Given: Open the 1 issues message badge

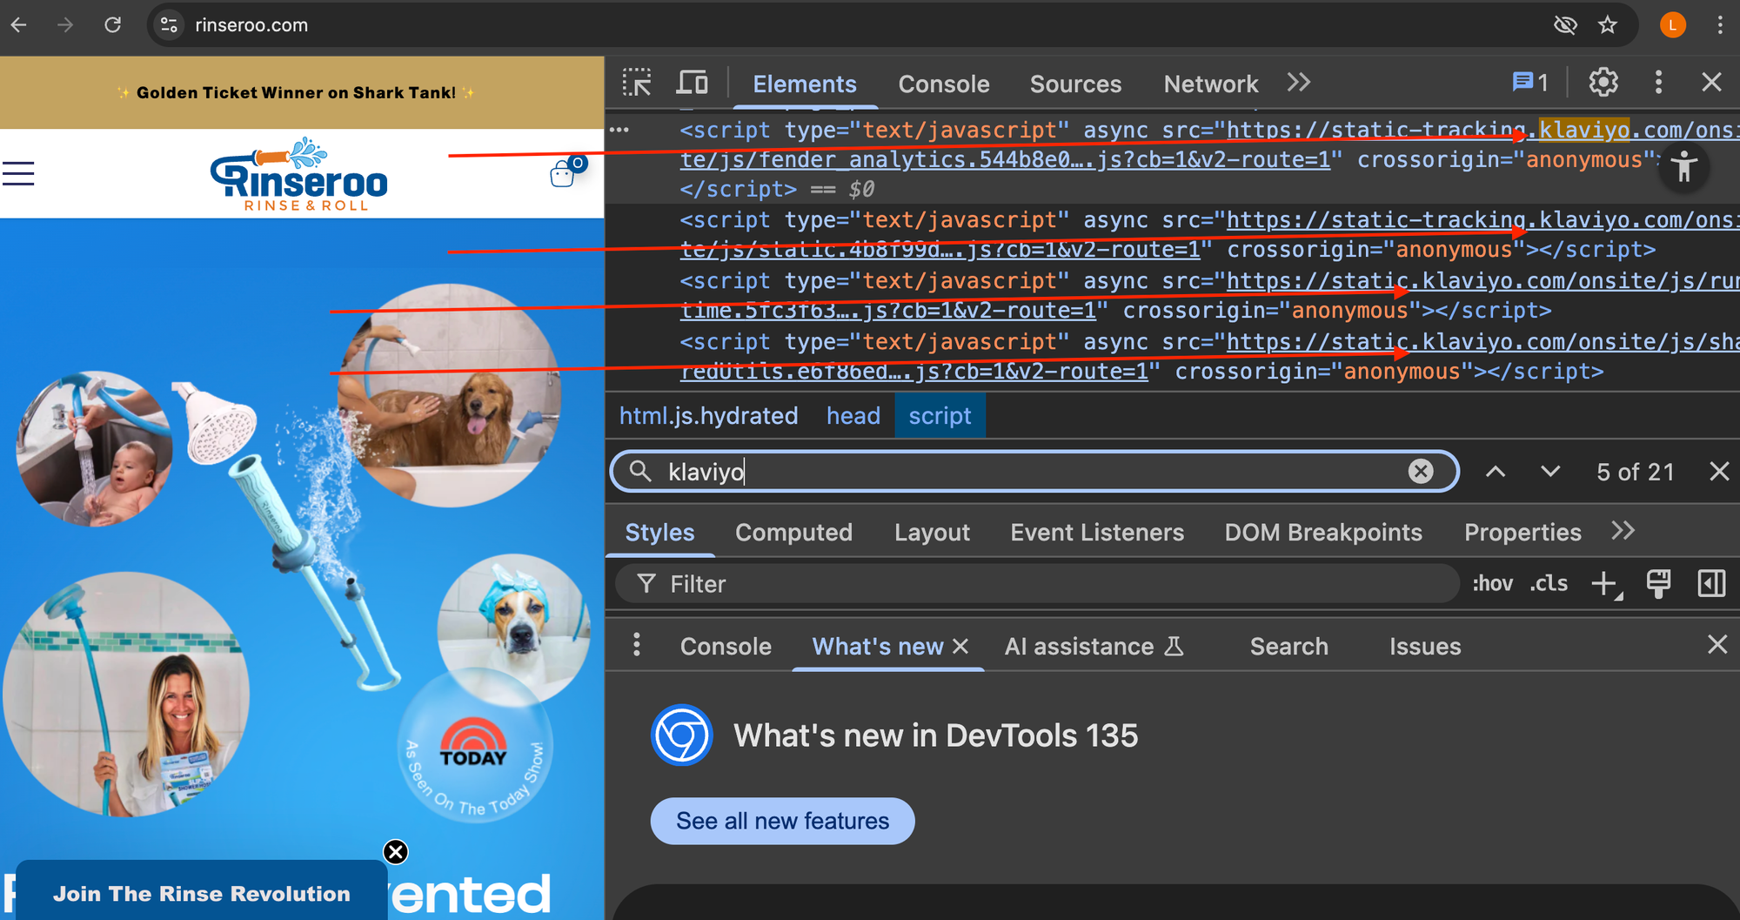Looking at the screenshot, I should click(1530, 83).
